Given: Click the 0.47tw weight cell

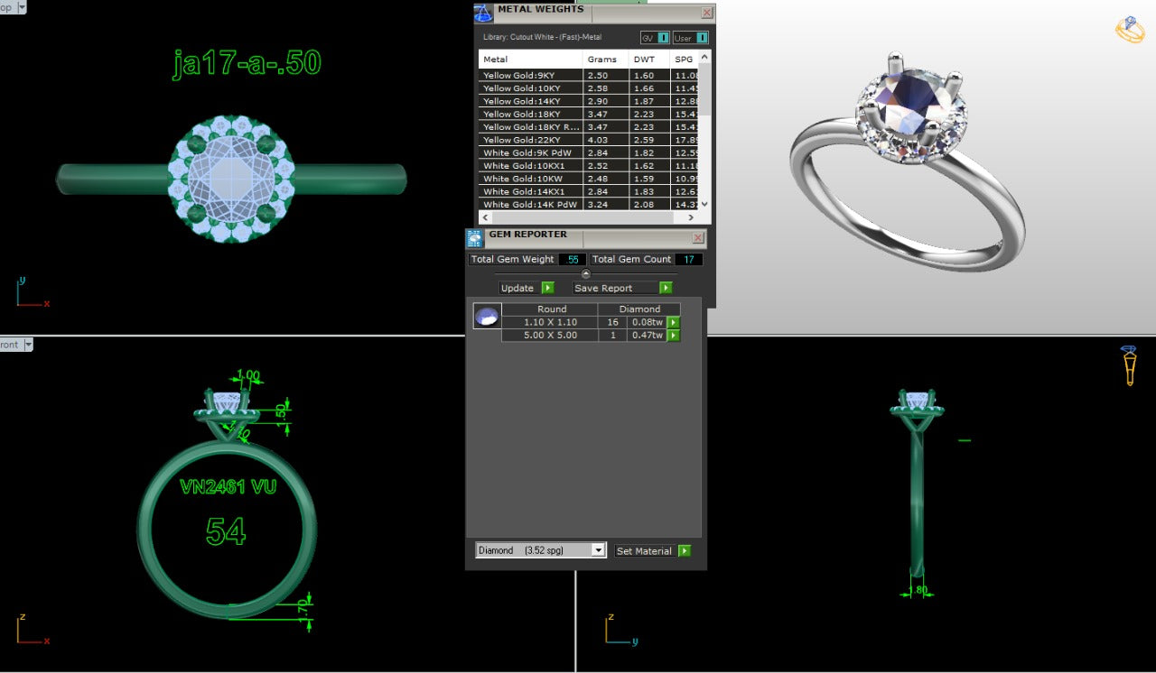Looking at the screenshot, I should point(647,336).
